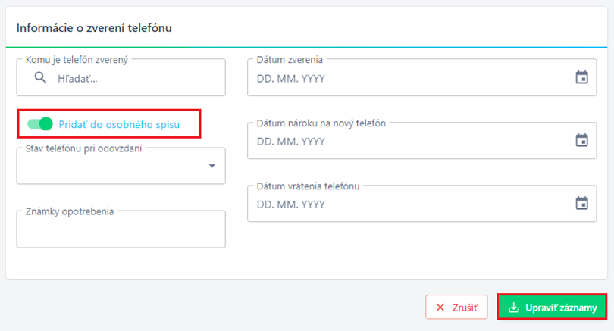
Task: Open calendar picker for Dátum zverenia
Action: [x=581, y=77]
